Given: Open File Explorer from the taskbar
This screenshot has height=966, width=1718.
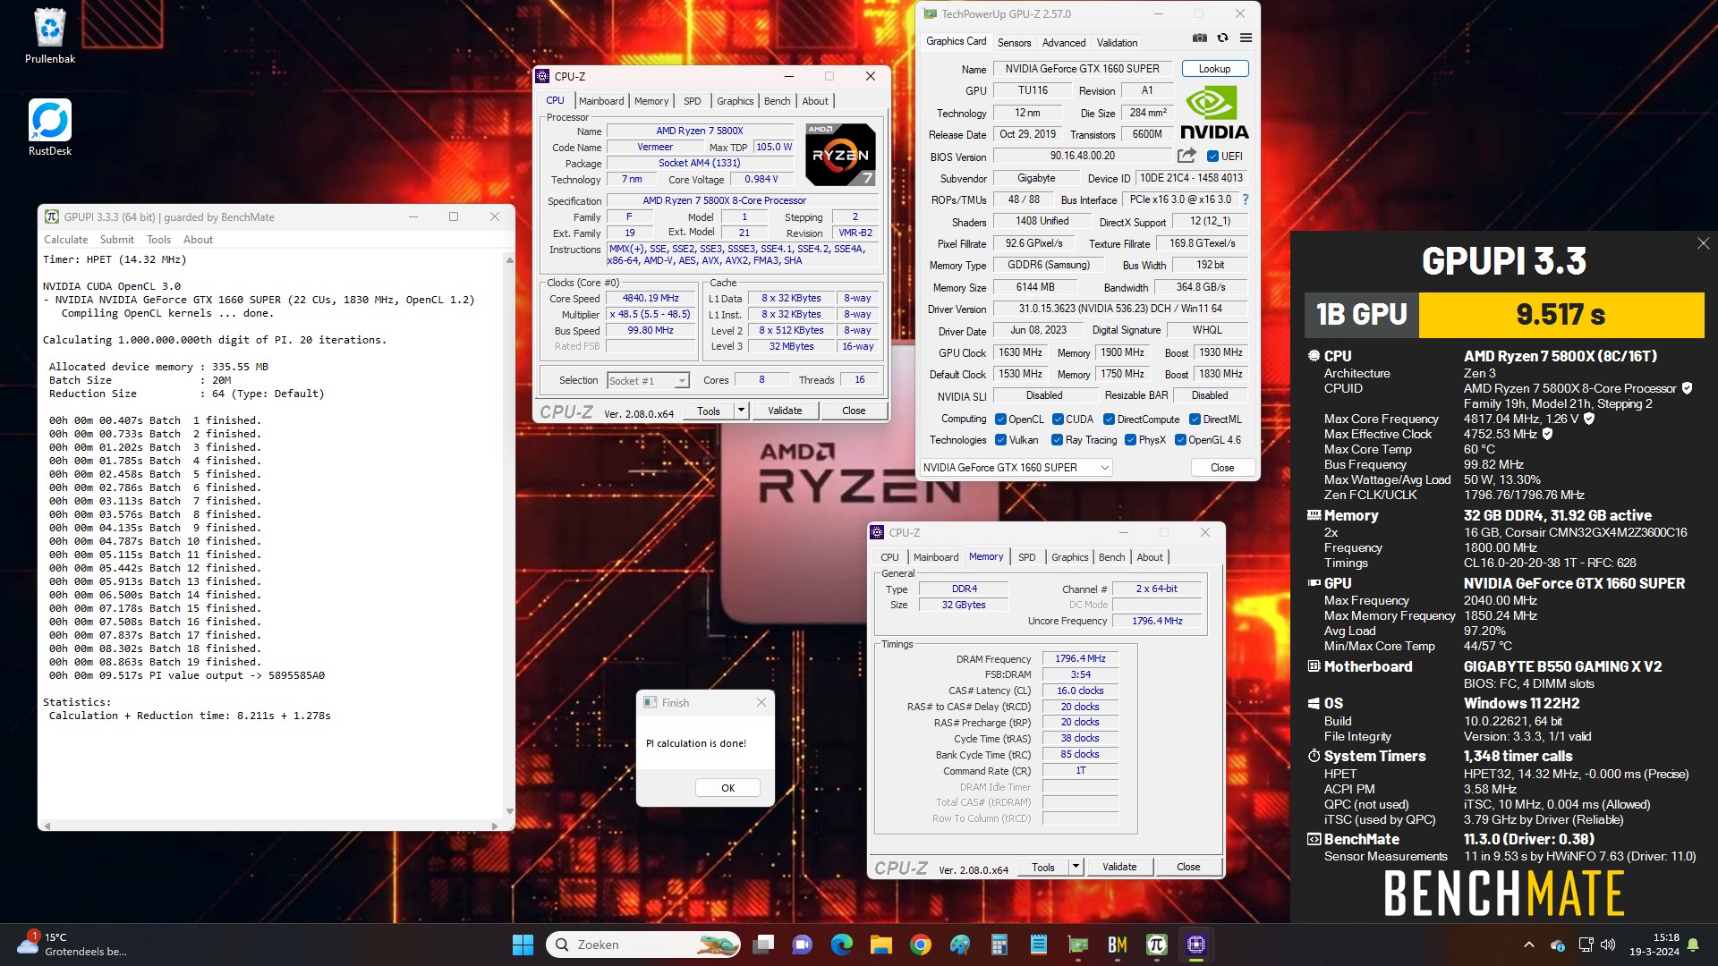Looking at the screenshot, I should [x=881, y=945].
